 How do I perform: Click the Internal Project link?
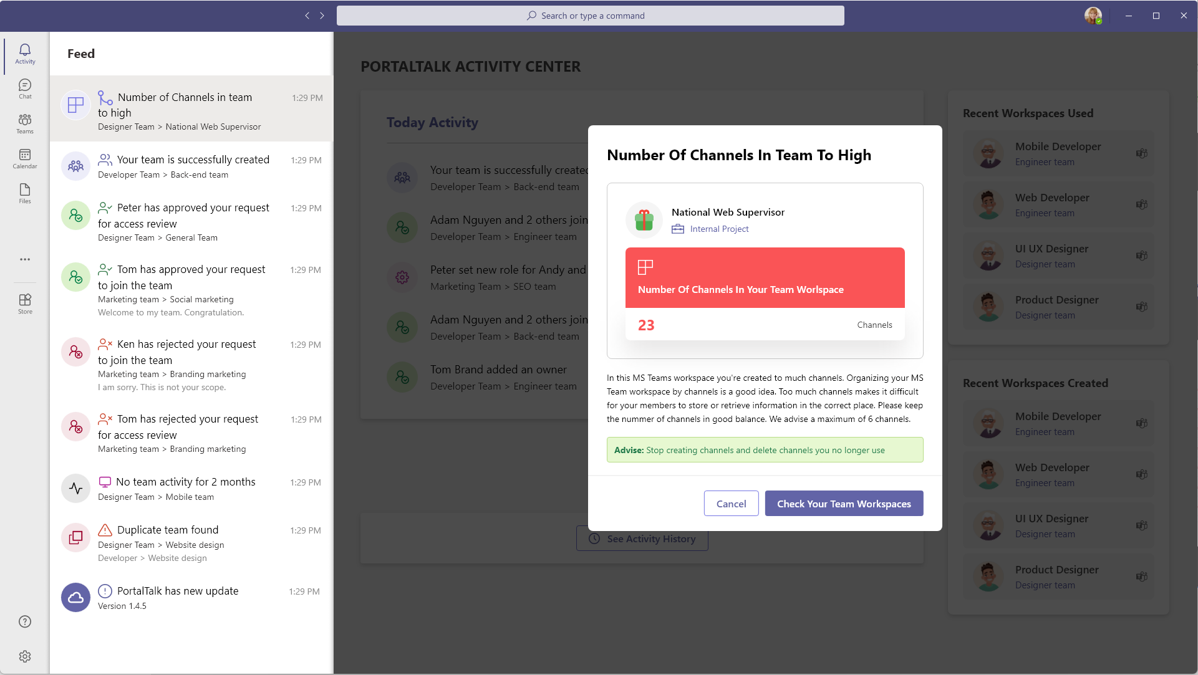[x=719, y=229]
